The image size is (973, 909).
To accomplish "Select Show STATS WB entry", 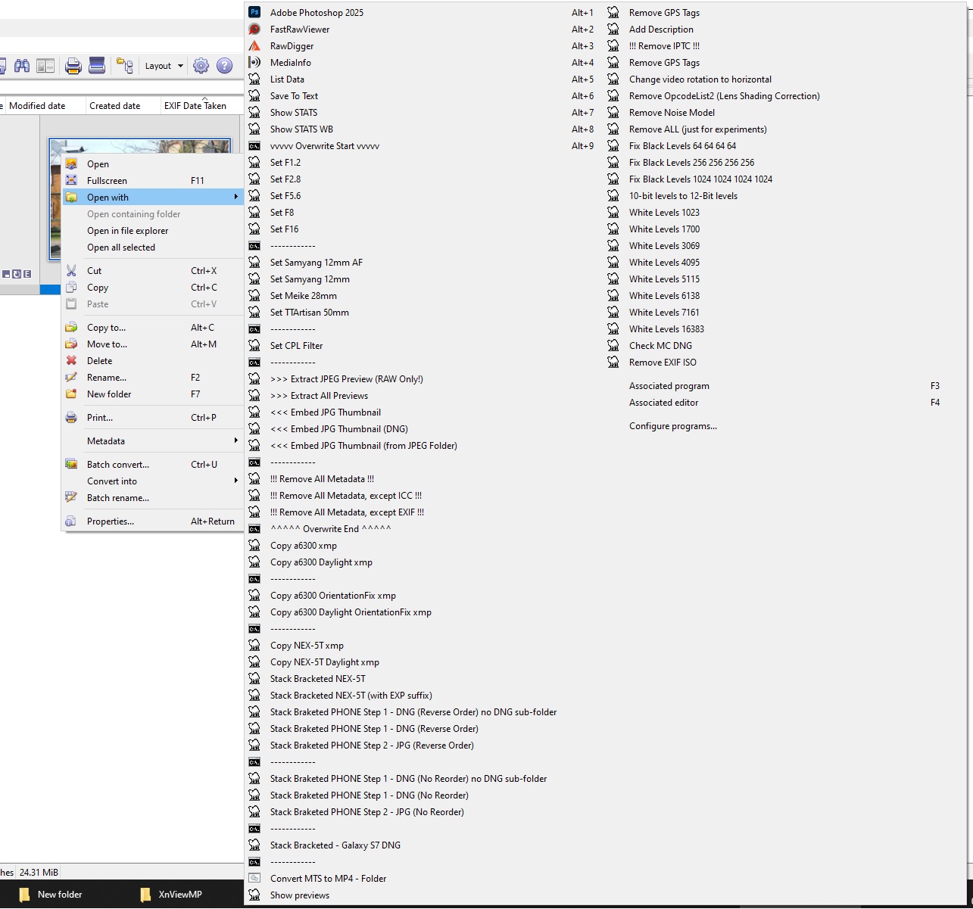I will tap(423, 129).
